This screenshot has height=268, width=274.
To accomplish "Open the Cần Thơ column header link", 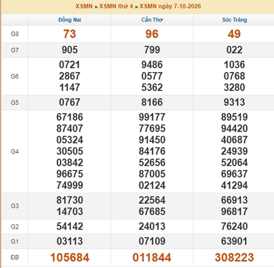I will coord(152,20).
